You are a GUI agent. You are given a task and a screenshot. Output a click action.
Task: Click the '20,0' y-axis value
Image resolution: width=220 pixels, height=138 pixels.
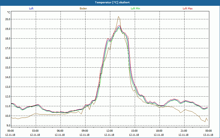point(8,19)
